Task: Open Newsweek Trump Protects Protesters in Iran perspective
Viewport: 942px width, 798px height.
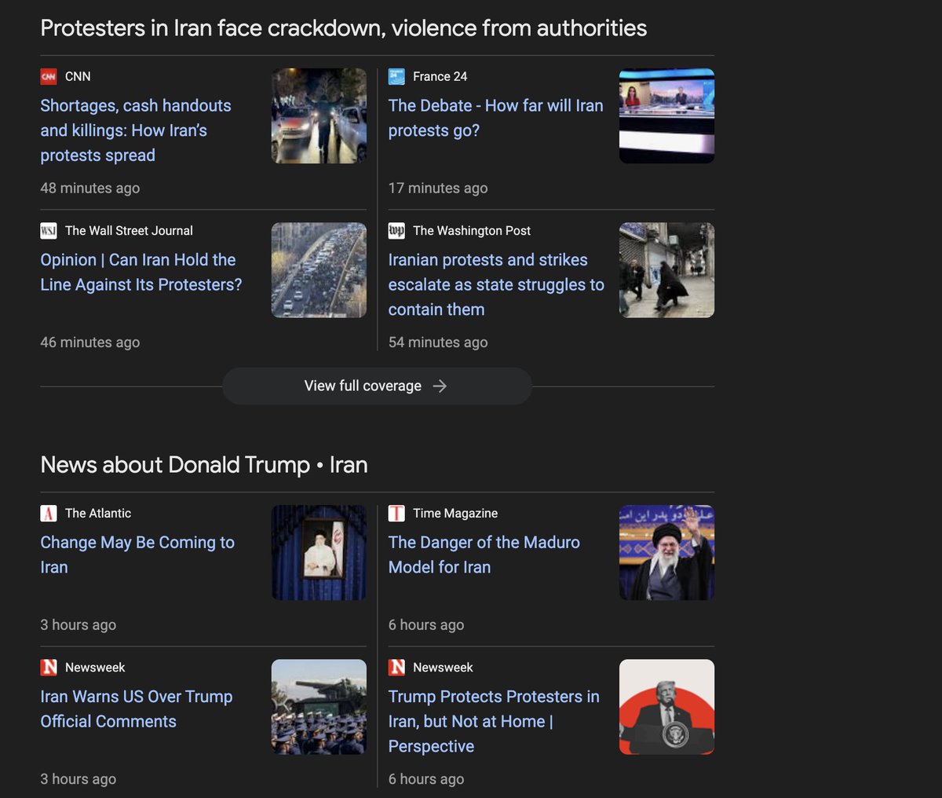Action: point(494,721)
